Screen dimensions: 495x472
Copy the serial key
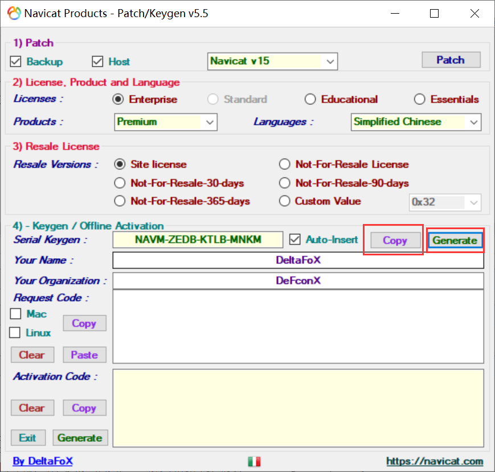point(395,241)
